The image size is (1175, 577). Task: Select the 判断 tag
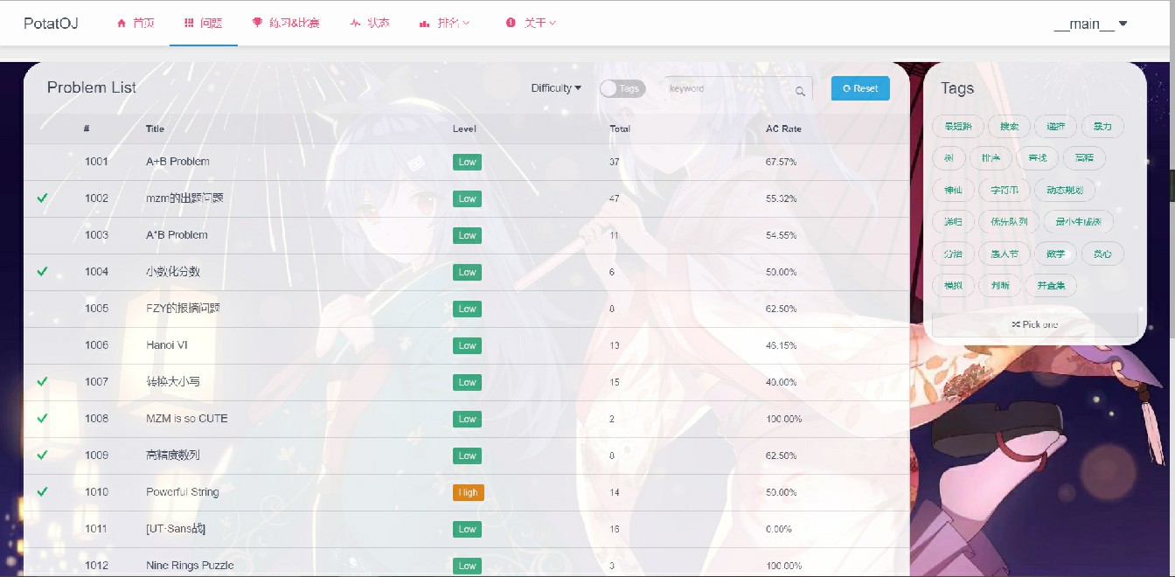pos(1000,285)
